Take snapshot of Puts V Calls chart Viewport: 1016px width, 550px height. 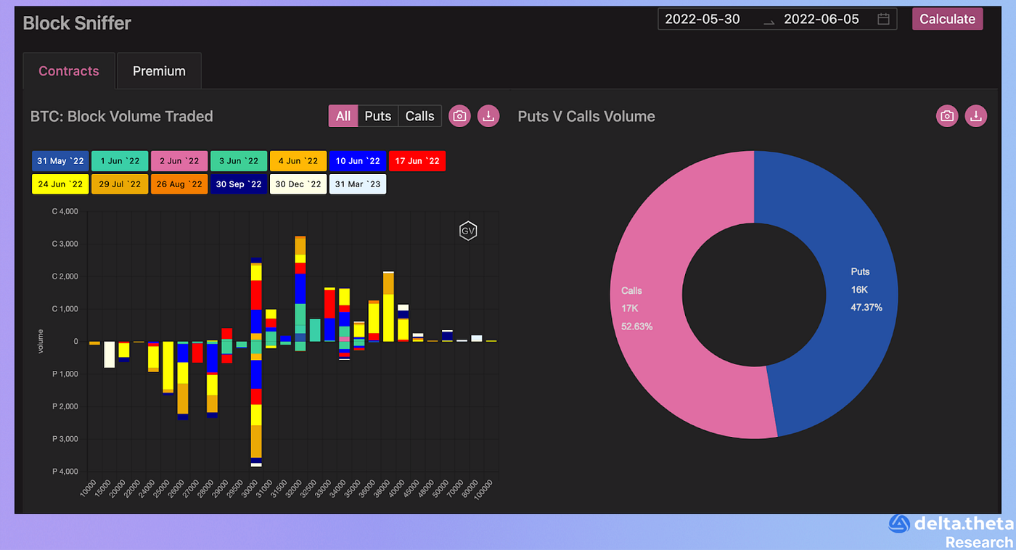947,116
